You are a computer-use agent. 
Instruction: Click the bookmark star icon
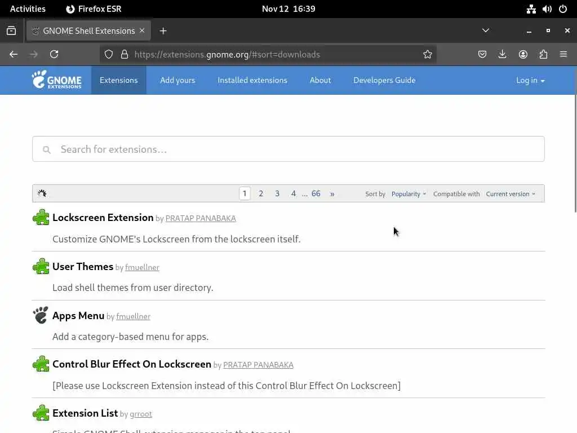(428, 54)
